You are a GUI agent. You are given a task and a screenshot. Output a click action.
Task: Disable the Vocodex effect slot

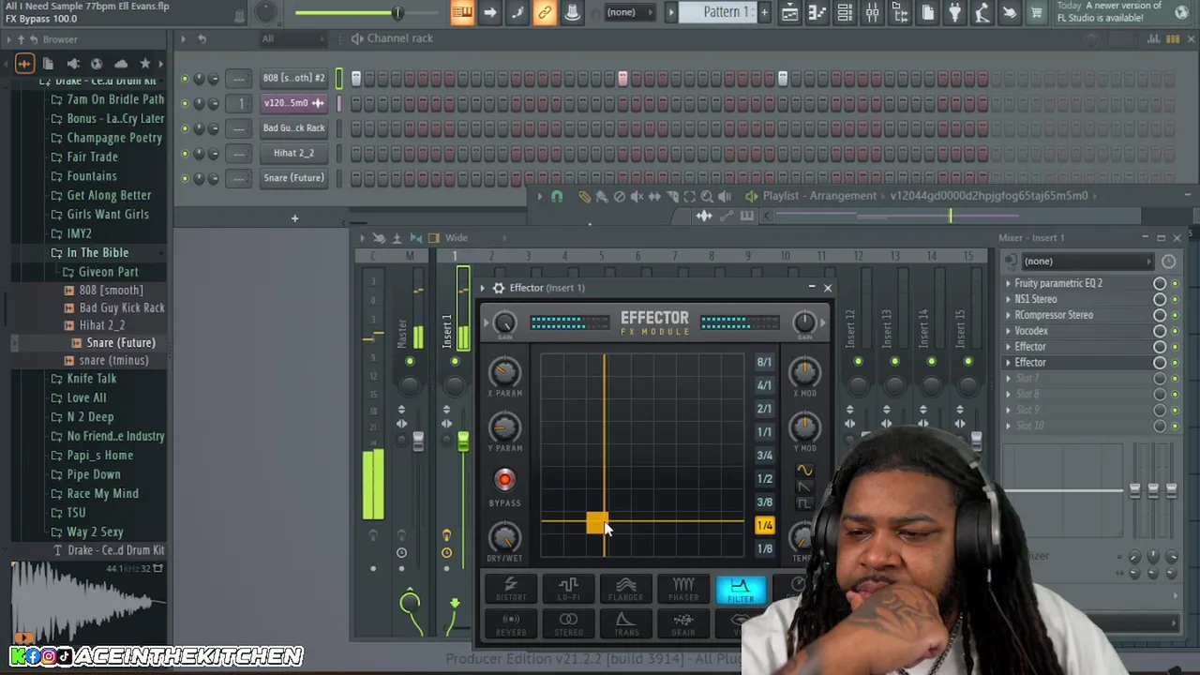coord(1175,331)
